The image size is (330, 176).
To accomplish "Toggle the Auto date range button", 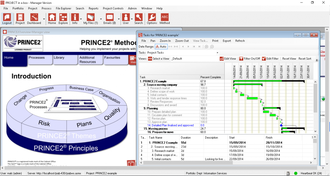I will coord(161,46).
